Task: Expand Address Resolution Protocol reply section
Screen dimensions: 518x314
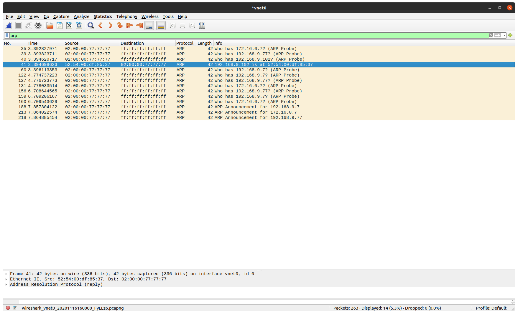Action: (6, 284)
